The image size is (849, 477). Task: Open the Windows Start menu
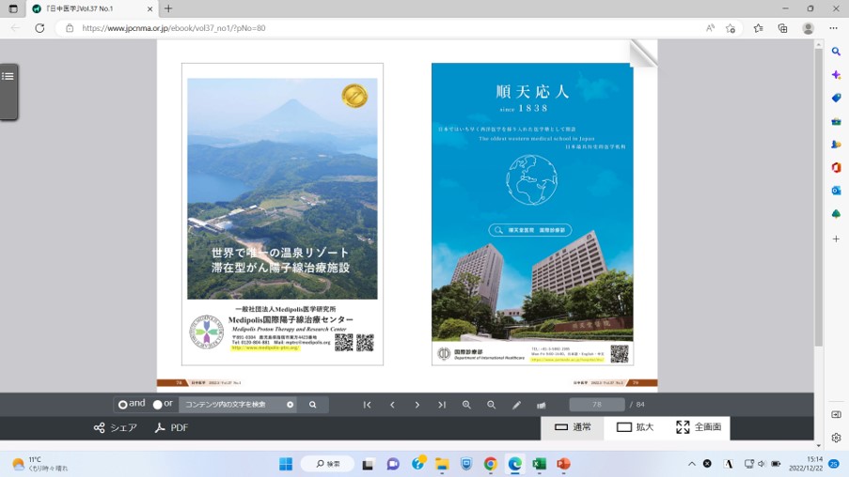[x=285, y=464]
